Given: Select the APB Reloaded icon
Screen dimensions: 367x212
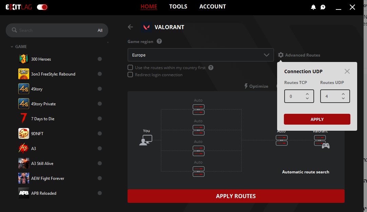Looking at the screenshot, I should pyautogui.click(x=24, y=193).
